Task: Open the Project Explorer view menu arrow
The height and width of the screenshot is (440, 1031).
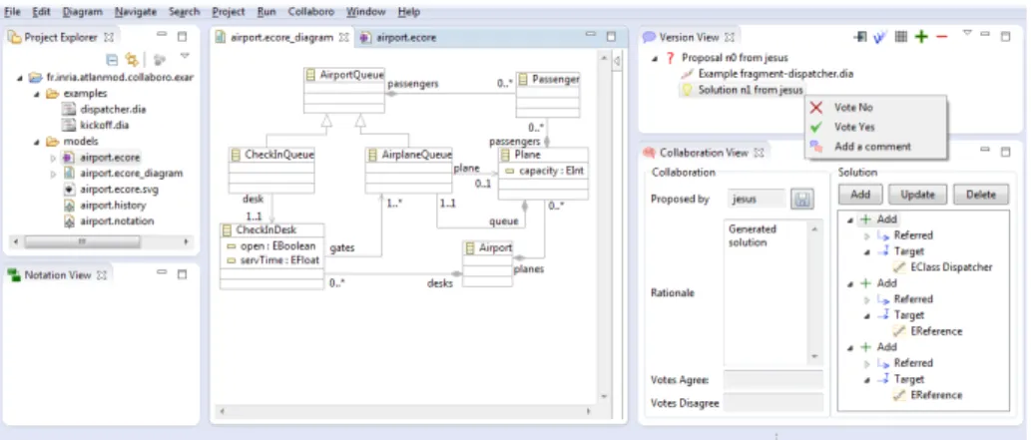Action: click(x=185, y=56)
